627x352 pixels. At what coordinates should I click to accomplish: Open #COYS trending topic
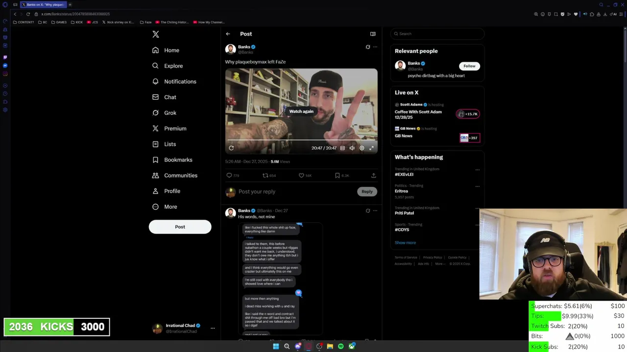[x=402, y=230]
